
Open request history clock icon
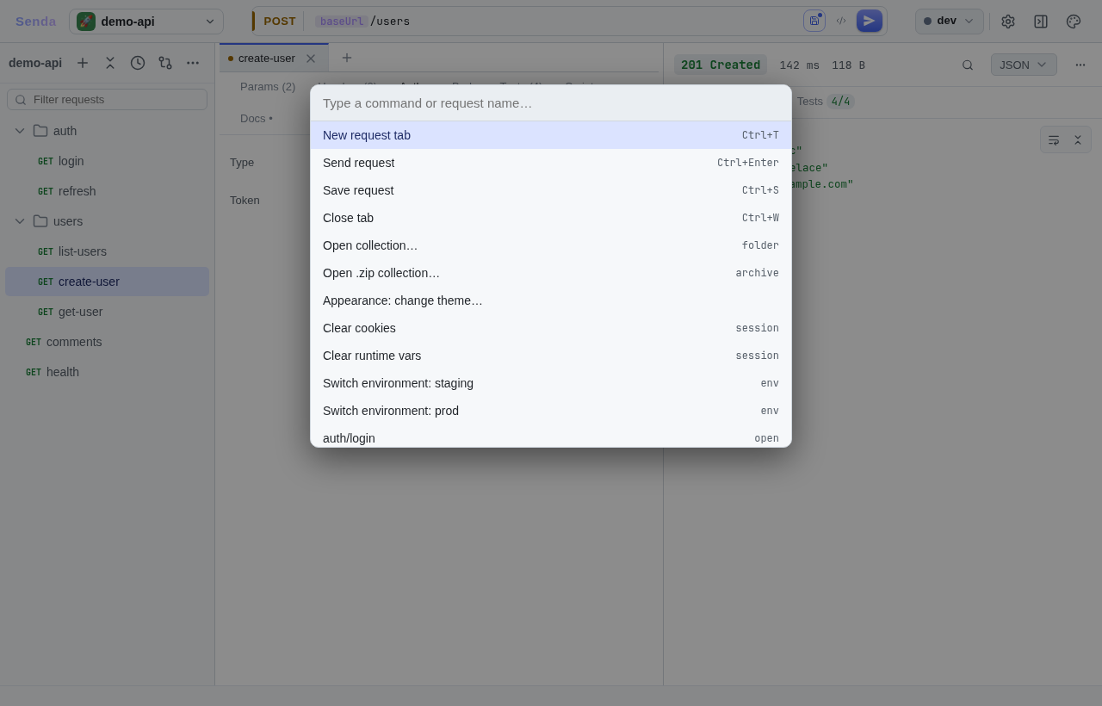point(138,63)
